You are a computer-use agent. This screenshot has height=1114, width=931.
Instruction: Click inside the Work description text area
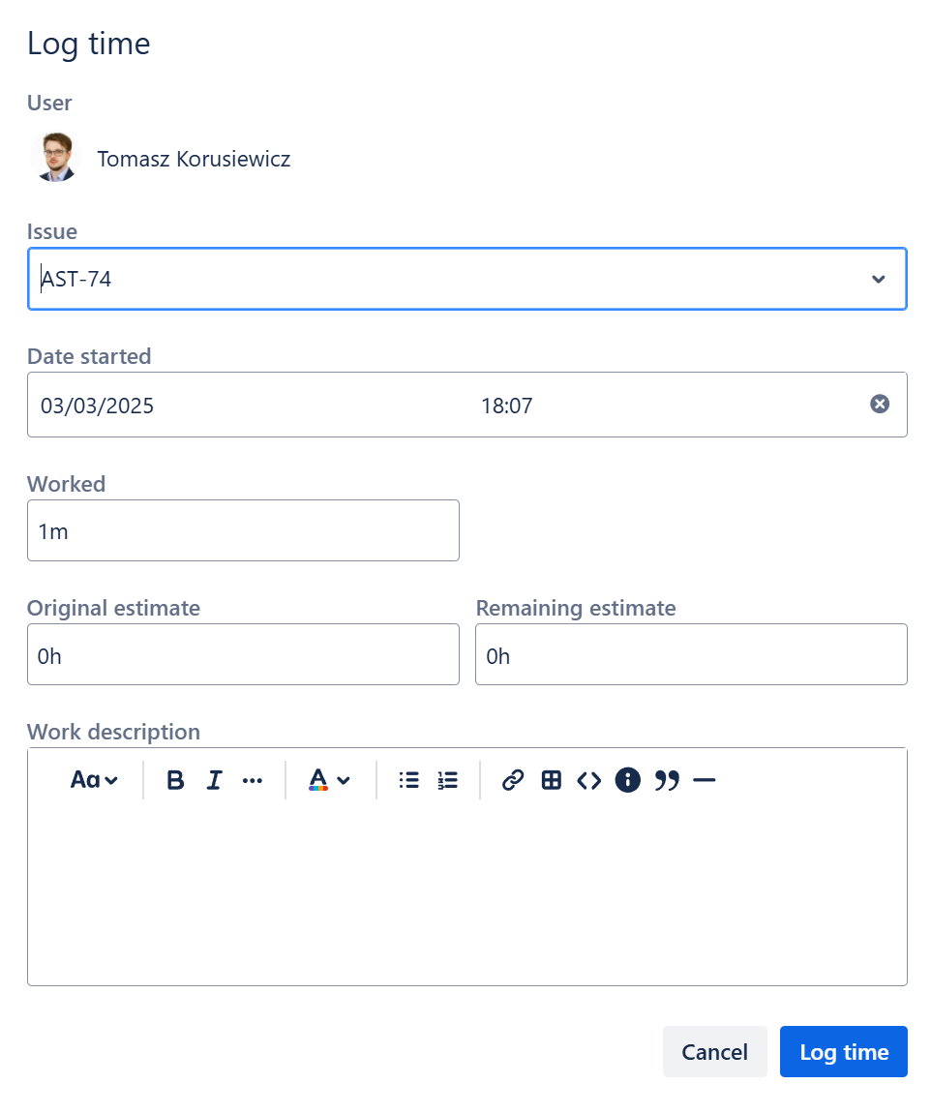point(467,895)
